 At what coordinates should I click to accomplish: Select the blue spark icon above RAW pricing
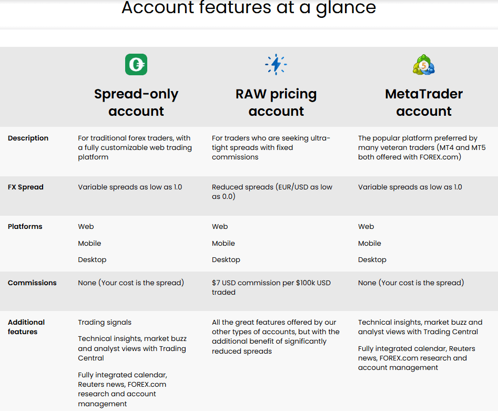276,64
